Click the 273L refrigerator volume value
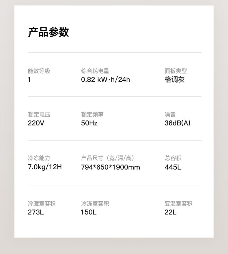The height and width of the screenshot is (254, 228). coord(36,212)
